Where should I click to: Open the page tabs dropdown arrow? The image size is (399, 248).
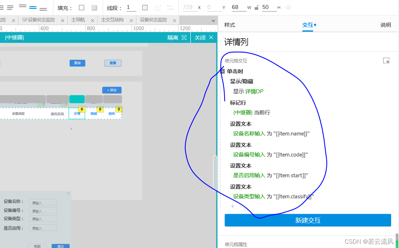click(x=213, y=21)
